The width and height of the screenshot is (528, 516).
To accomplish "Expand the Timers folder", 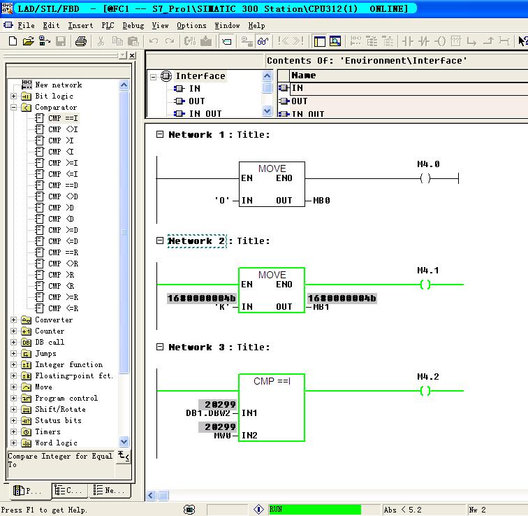I will coord(14,432).
